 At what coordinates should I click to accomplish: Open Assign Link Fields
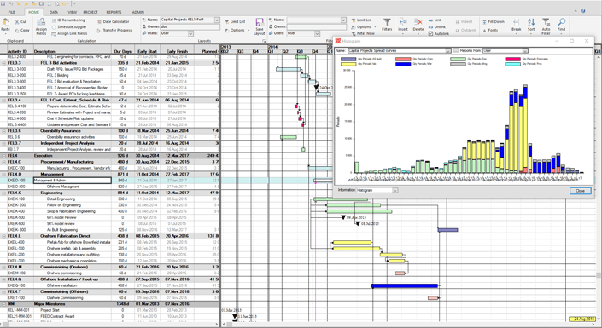coord(69,33)
